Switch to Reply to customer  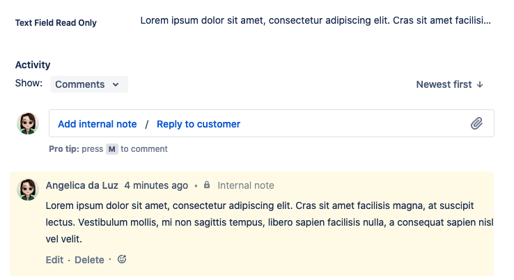click(x=198, y=124)
